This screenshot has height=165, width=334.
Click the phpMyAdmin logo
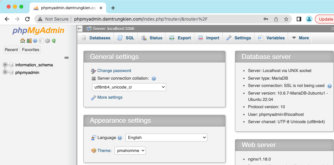38,31
